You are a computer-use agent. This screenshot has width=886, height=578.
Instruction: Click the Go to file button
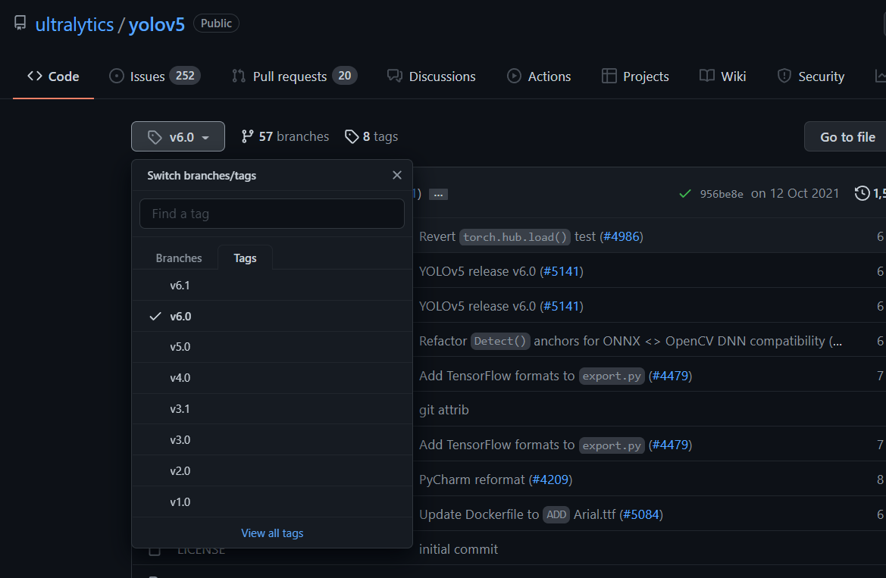click(x=848, y=136)
